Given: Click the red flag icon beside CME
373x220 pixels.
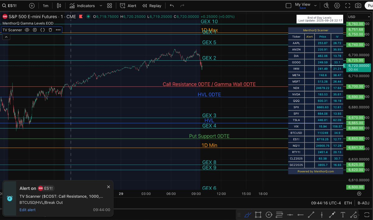Looking at the screenshot, I should [81, 16].
